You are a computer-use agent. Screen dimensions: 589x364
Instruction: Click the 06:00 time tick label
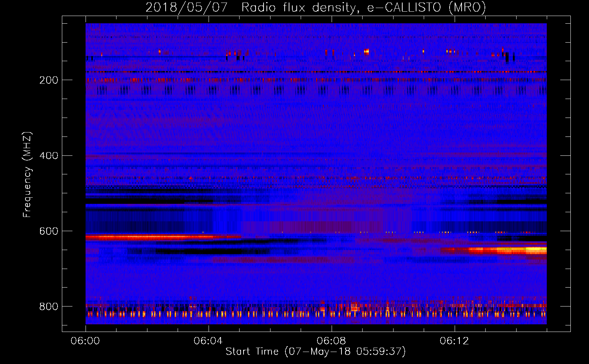tap(86, 341)
